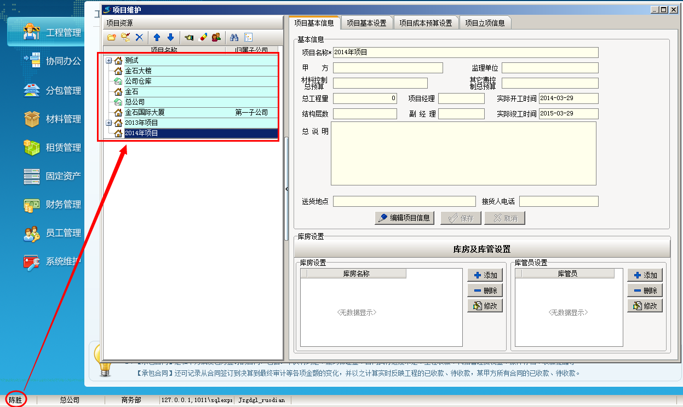Click the 编辑项目信息 button
This screenshot has width=683, height=407.
click(x=404, y=218)
